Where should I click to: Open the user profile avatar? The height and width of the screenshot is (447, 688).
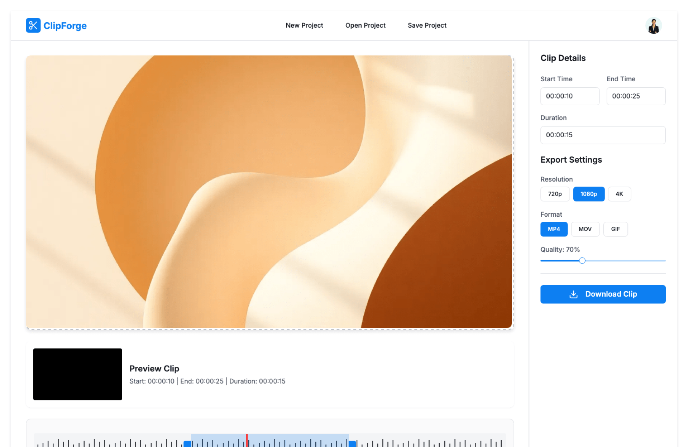(x=653, y=26)
